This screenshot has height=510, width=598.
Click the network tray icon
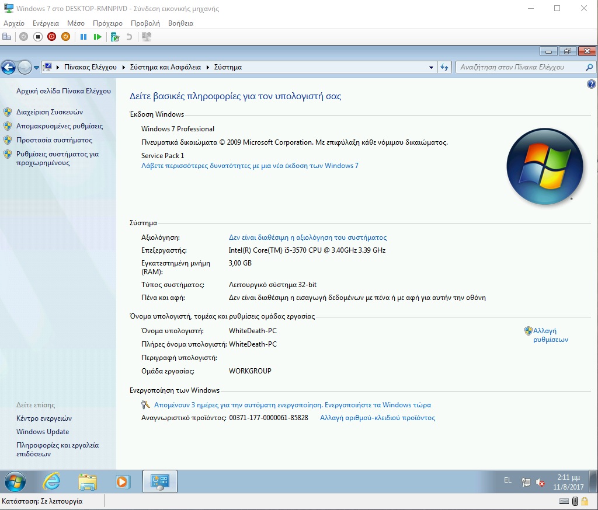526,482
